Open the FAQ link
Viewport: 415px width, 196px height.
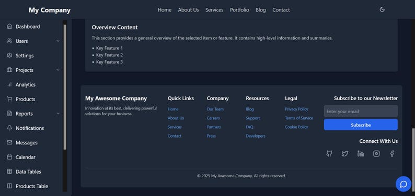(249, 127)
